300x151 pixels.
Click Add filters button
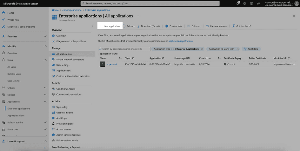[x=251, y=49]
